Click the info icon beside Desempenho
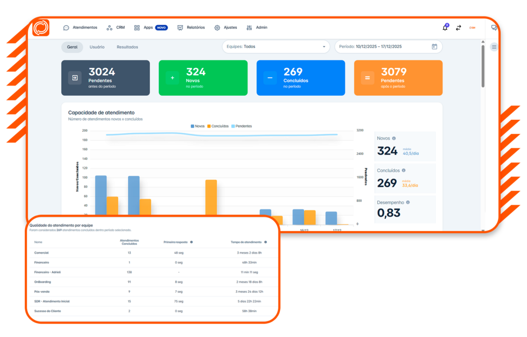 point(408,202)
